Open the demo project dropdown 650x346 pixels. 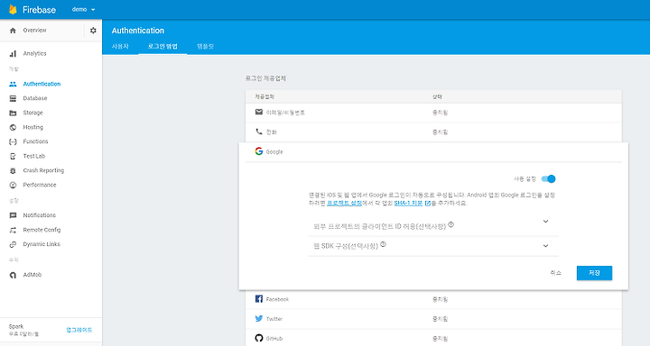(x=83, y=10)
